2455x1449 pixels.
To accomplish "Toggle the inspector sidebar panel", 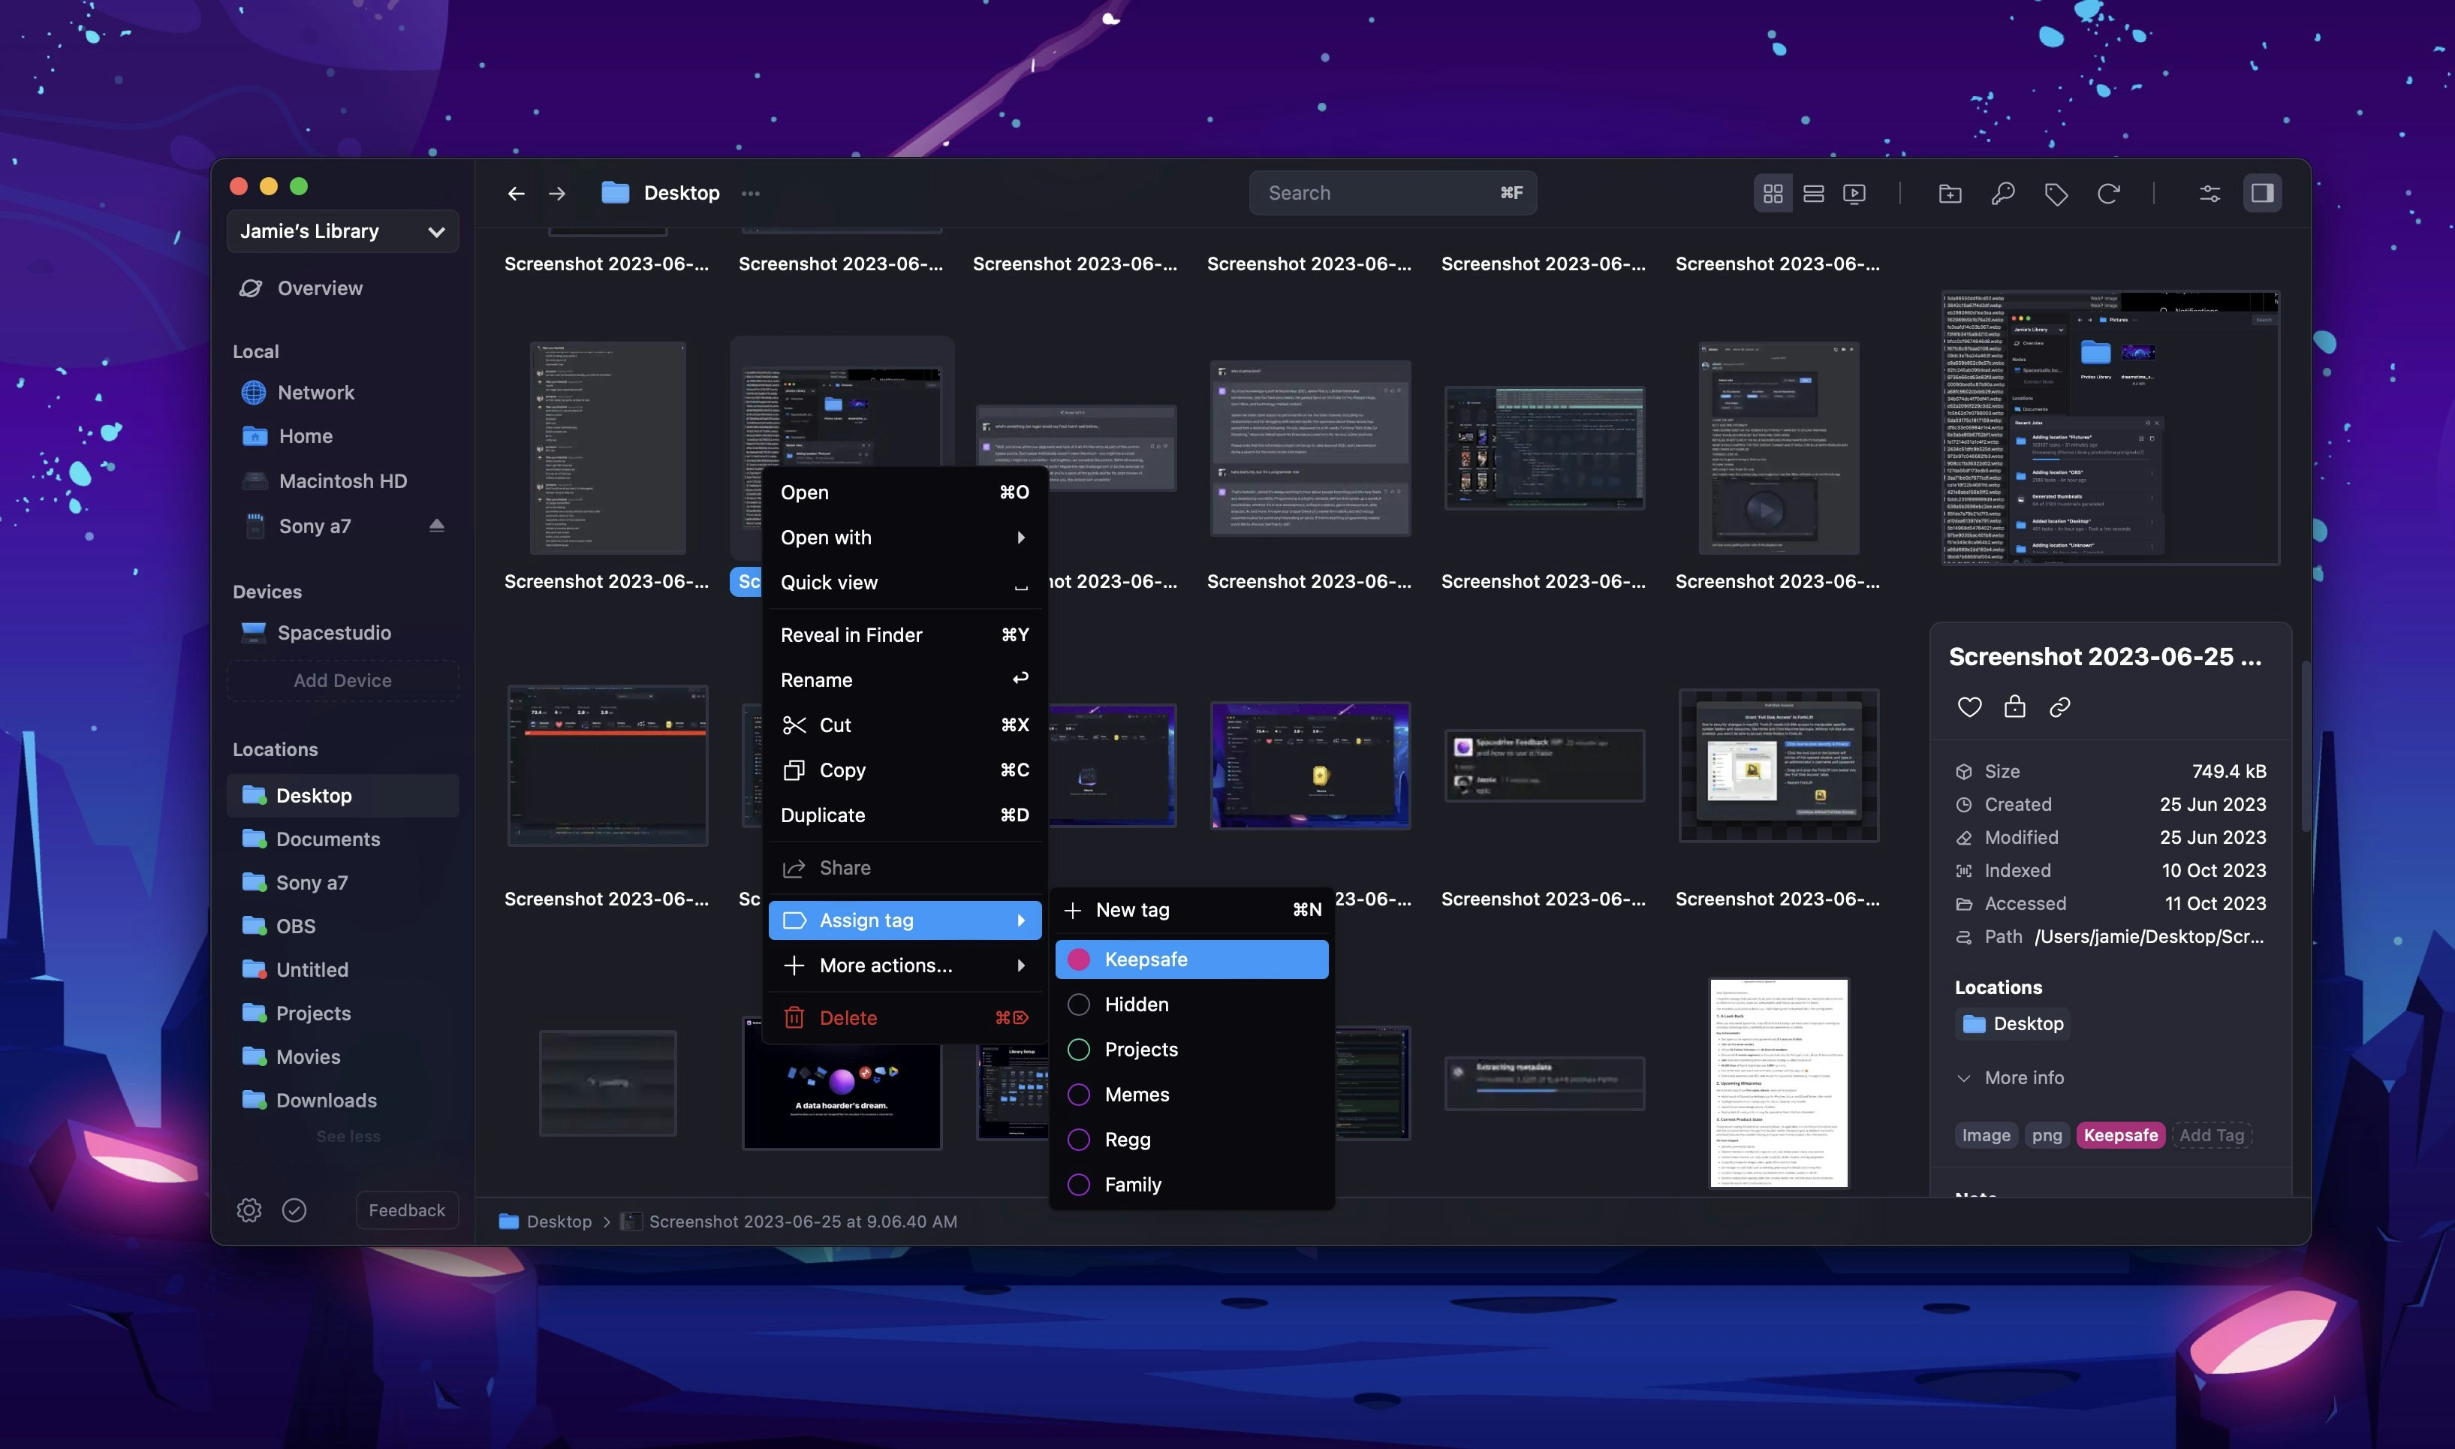I will (2263, 194).
